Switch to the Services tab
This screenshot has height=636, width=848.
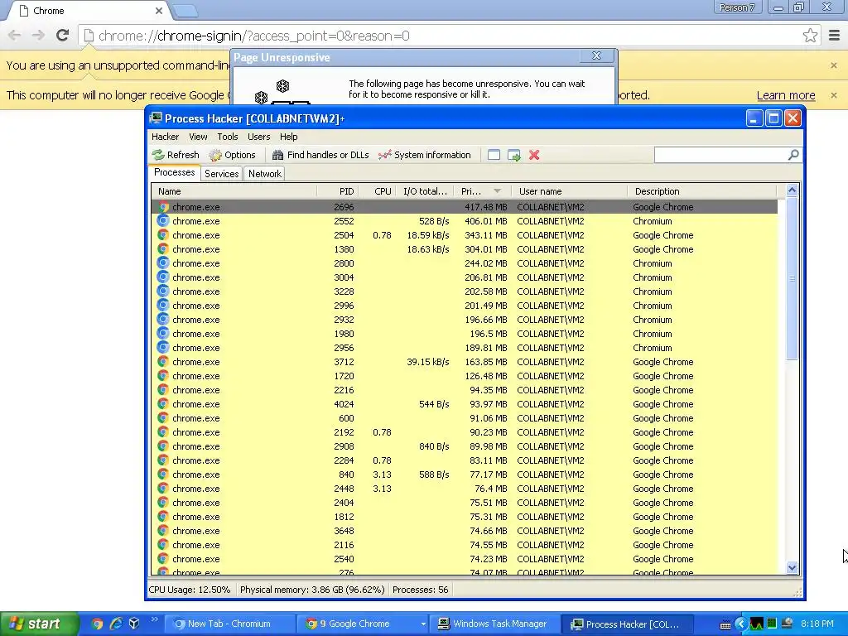click(222, 174)
